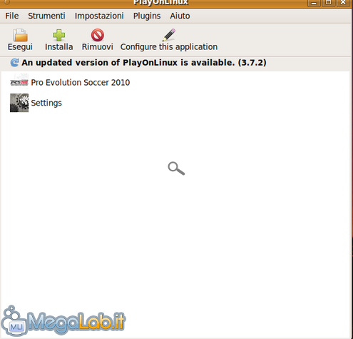Select the Settings list entry text
This screenshot has width=353, height=339.
pyautogui.click(x=46, y=103)
